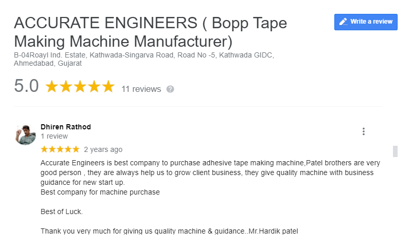The image size is (412, 250).
Task: Click the "11 reviews" count
Action: click(141, 89)
